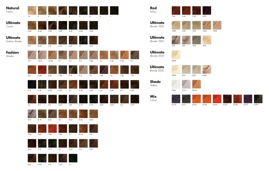This screenshot has height=171, width=269.
Task: Pick the fiery 7.44 orange-red swatch
Action: pos(52,128)
